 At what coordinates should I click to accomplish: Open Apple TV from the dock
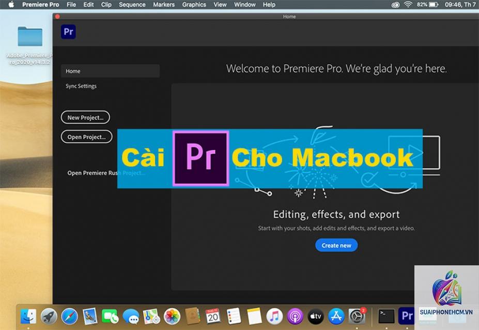(x=316, y=316)
